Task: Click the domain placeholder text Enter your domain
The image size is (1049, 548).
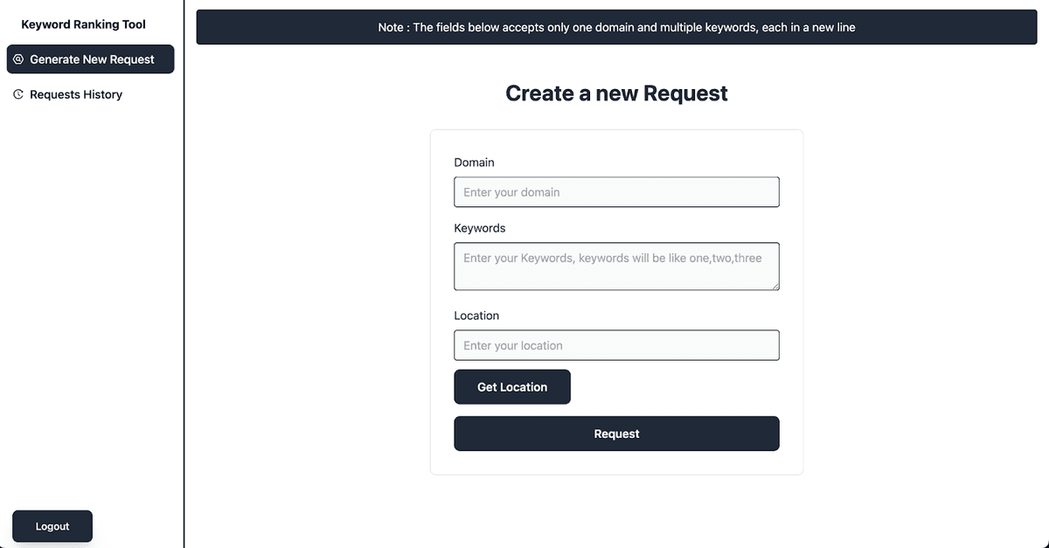Action: 511,191
